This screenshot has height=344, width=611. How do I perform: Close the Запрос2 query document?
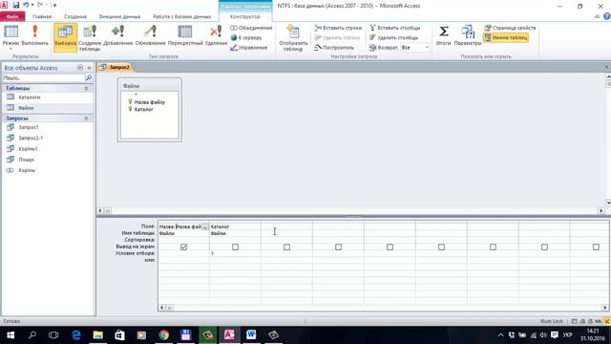point(606,67)
